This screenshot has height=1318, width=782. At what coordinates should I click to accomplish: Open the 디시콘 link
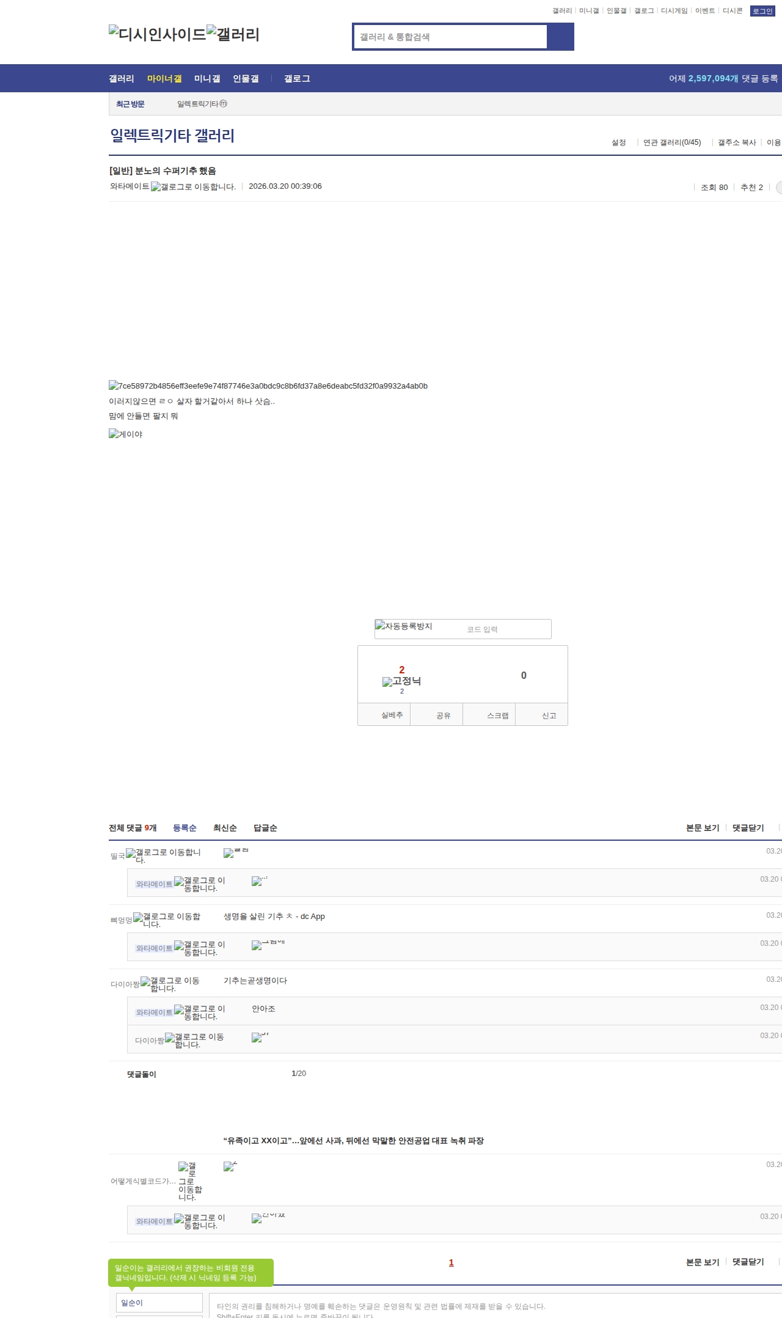pos(733,11)
